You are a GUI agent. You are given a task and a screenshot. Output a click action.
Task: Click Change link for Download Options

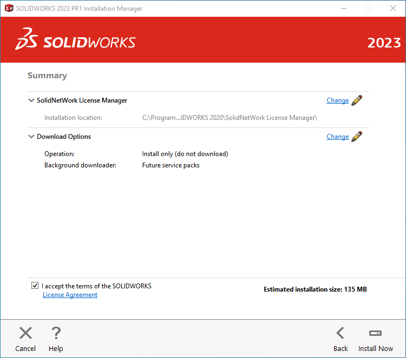coord(338,137)
